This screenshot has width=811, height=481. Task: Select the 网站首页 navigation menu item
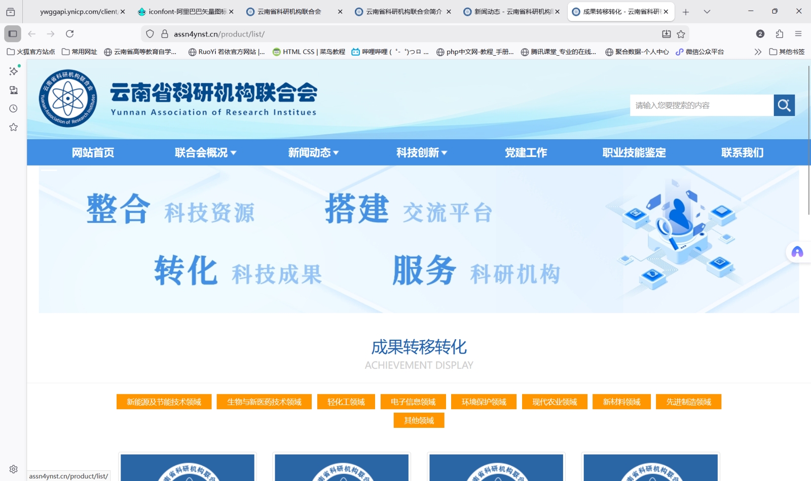(x=92, y=152)
